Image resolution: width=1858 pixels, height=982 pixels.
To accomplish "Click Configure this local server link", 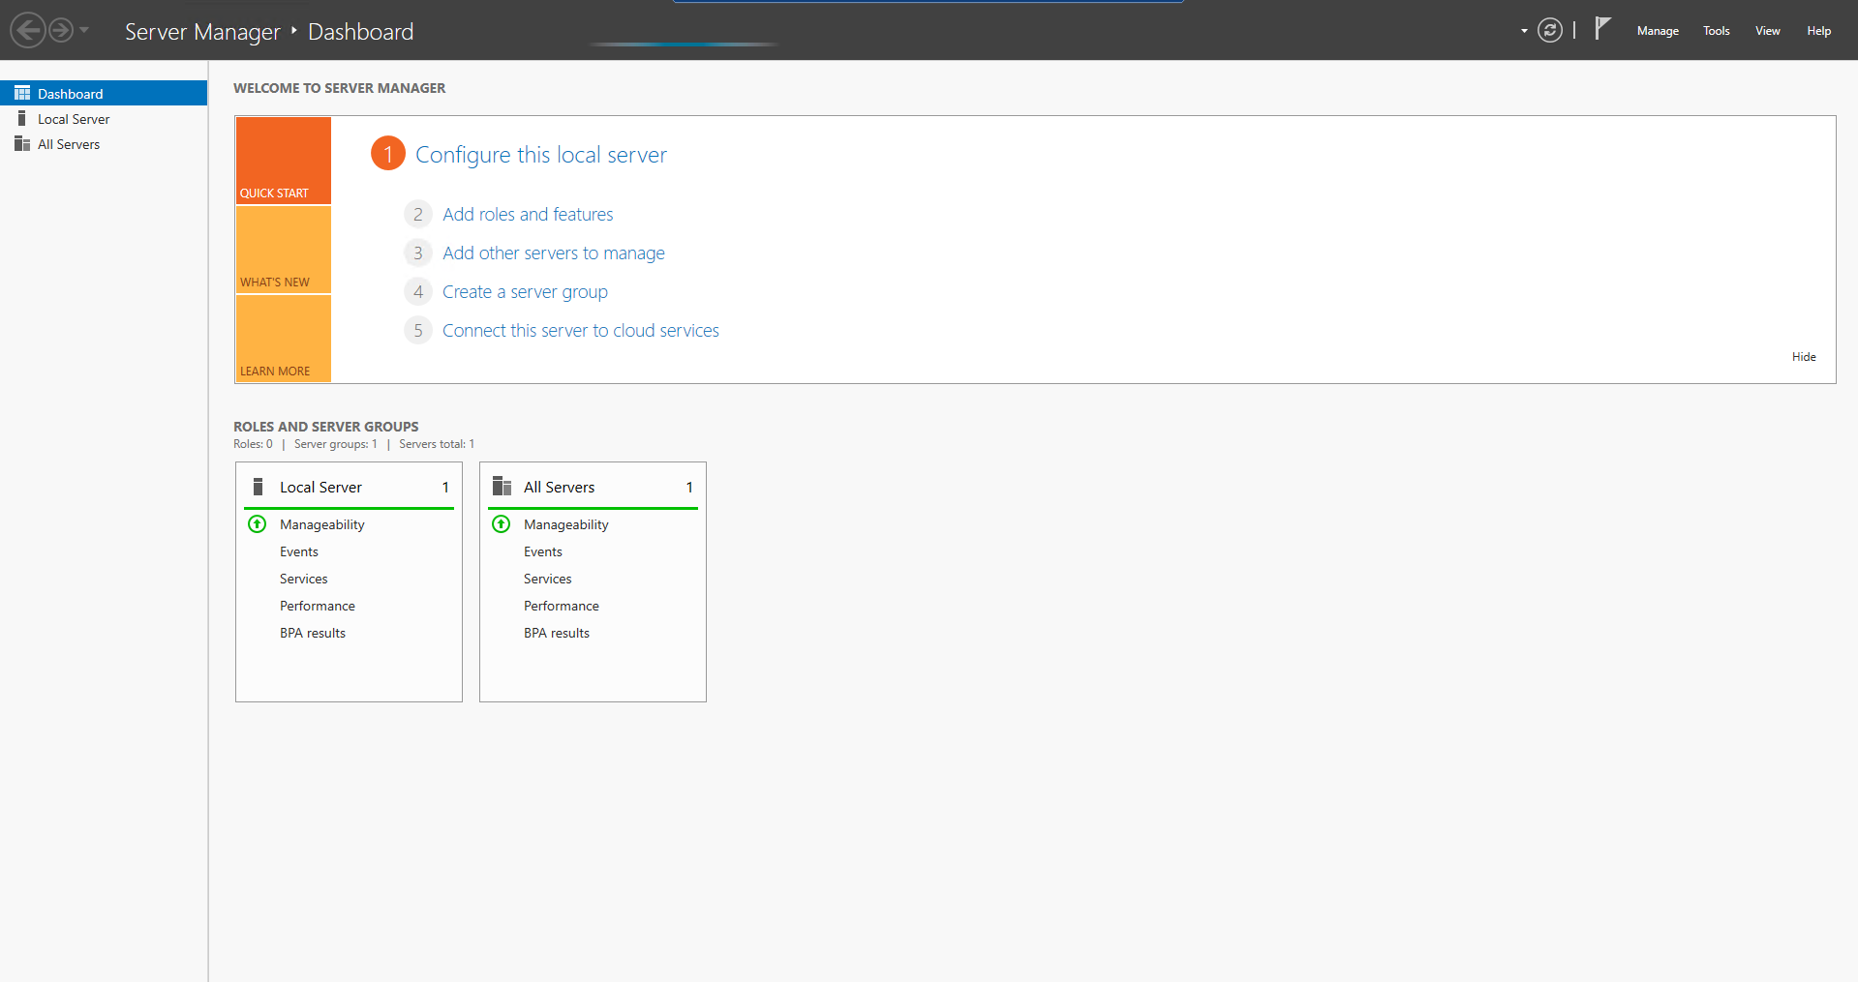I will 541,155.
